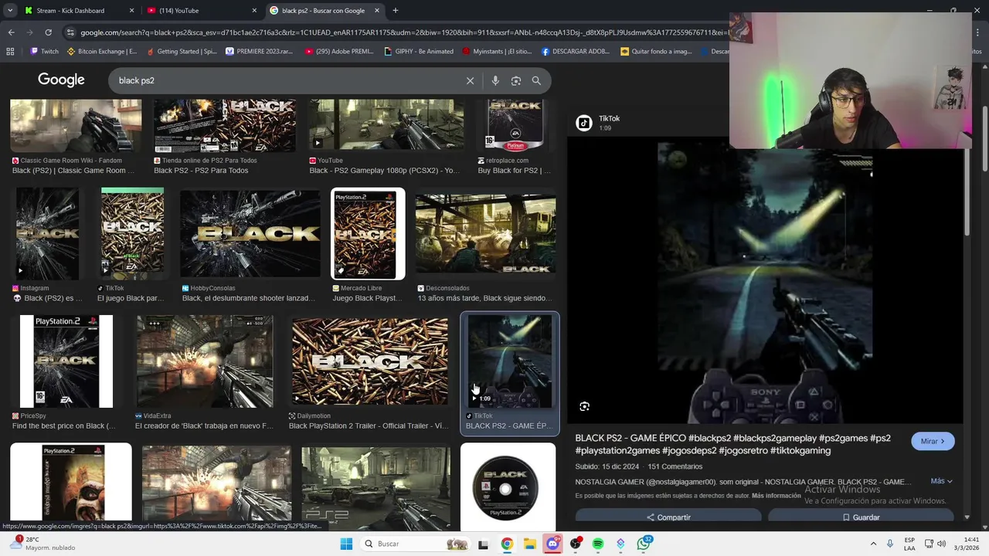
Task: Open Google Lens search by image
Action: (x=516, y=80)
